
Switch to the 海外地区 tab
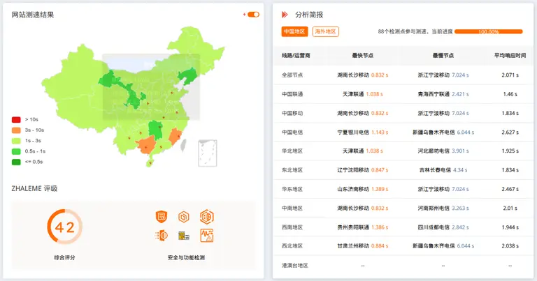(326, 31)
